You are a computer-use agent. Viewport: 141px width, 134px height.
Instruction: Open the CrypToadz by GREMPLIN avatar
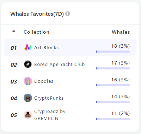click(28, 115)
